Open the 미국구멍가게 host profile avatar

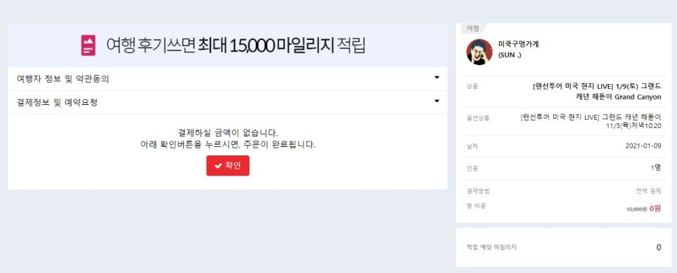click(479, 52)
